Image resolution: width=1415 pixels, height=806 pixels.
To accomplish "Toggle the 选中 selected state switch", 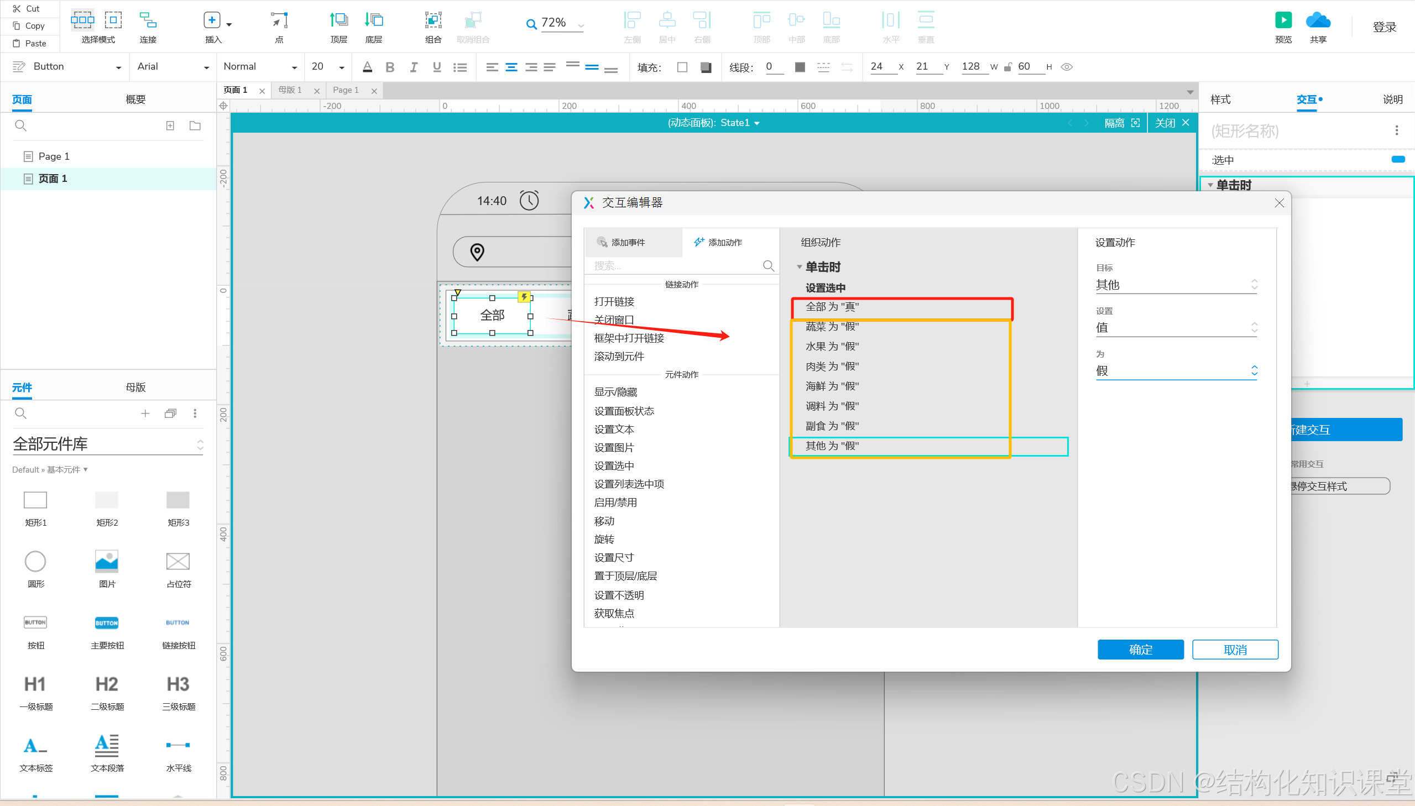I will 1398,159.
